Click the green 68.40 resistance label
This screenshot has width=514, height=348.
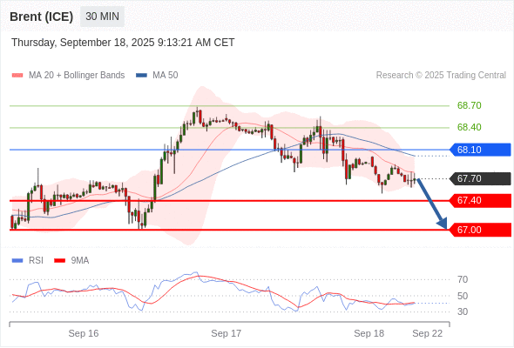(470, 127)
